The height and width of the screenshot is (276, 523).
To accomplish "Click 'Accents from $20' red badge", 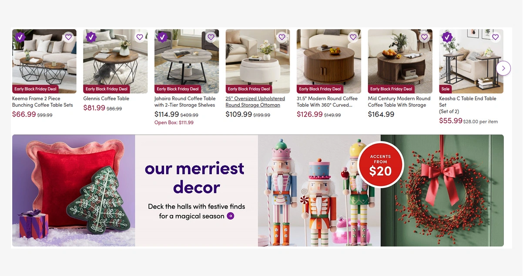I will tap(381, 165).
